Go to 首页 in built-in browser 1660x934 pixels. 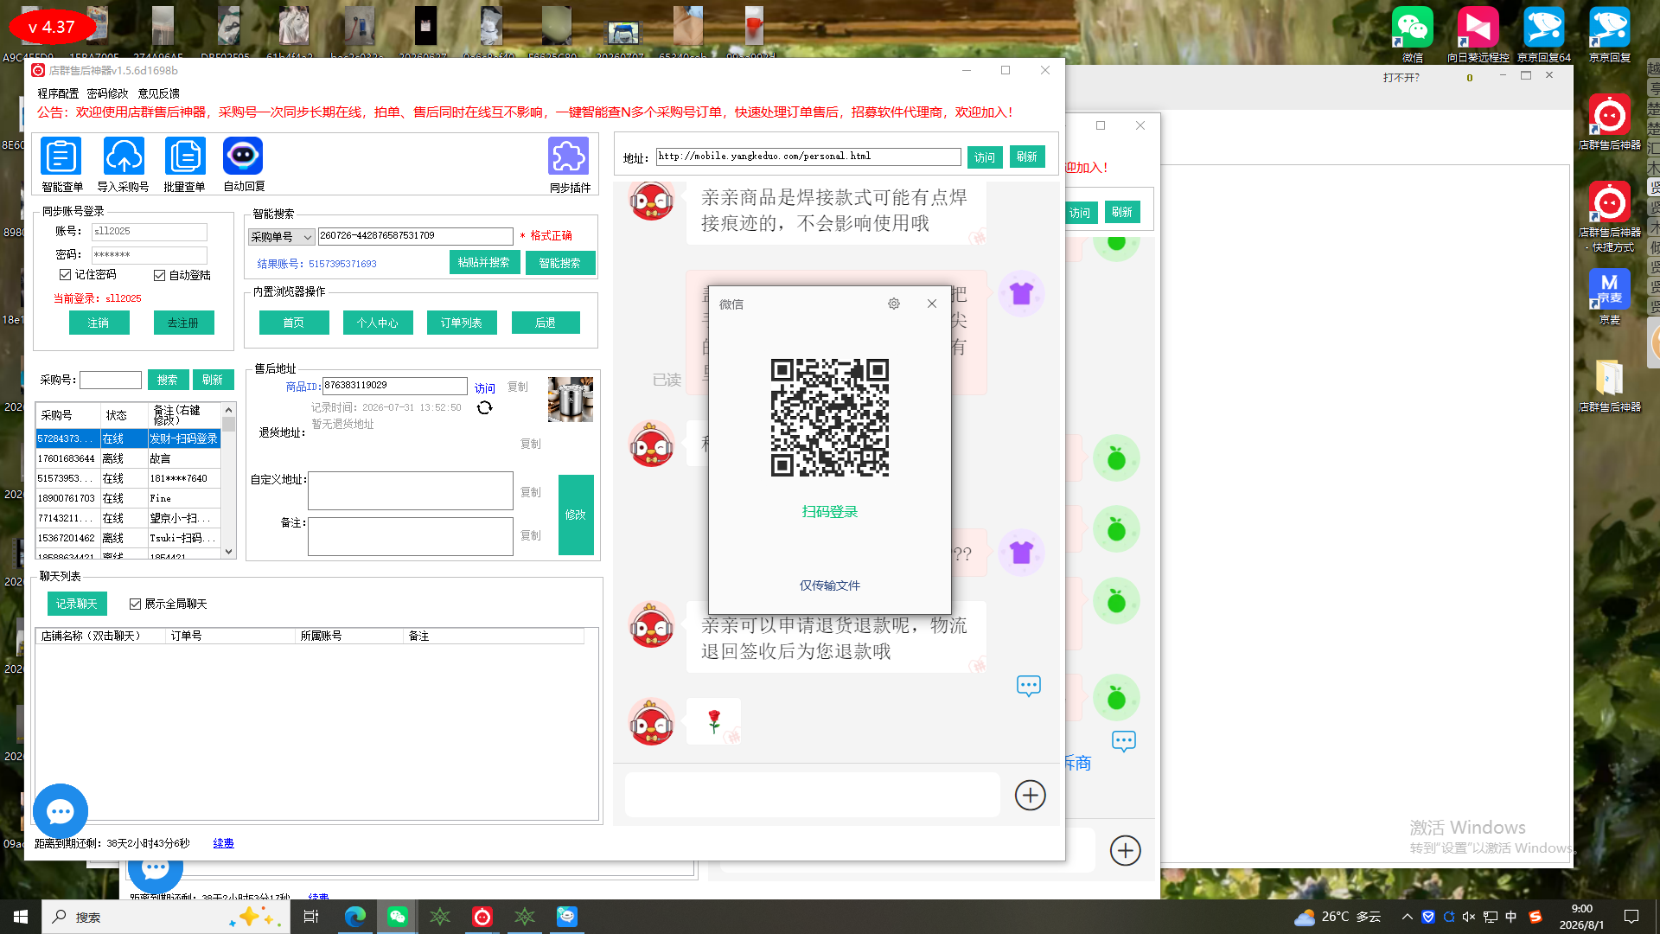click(294, 323)
